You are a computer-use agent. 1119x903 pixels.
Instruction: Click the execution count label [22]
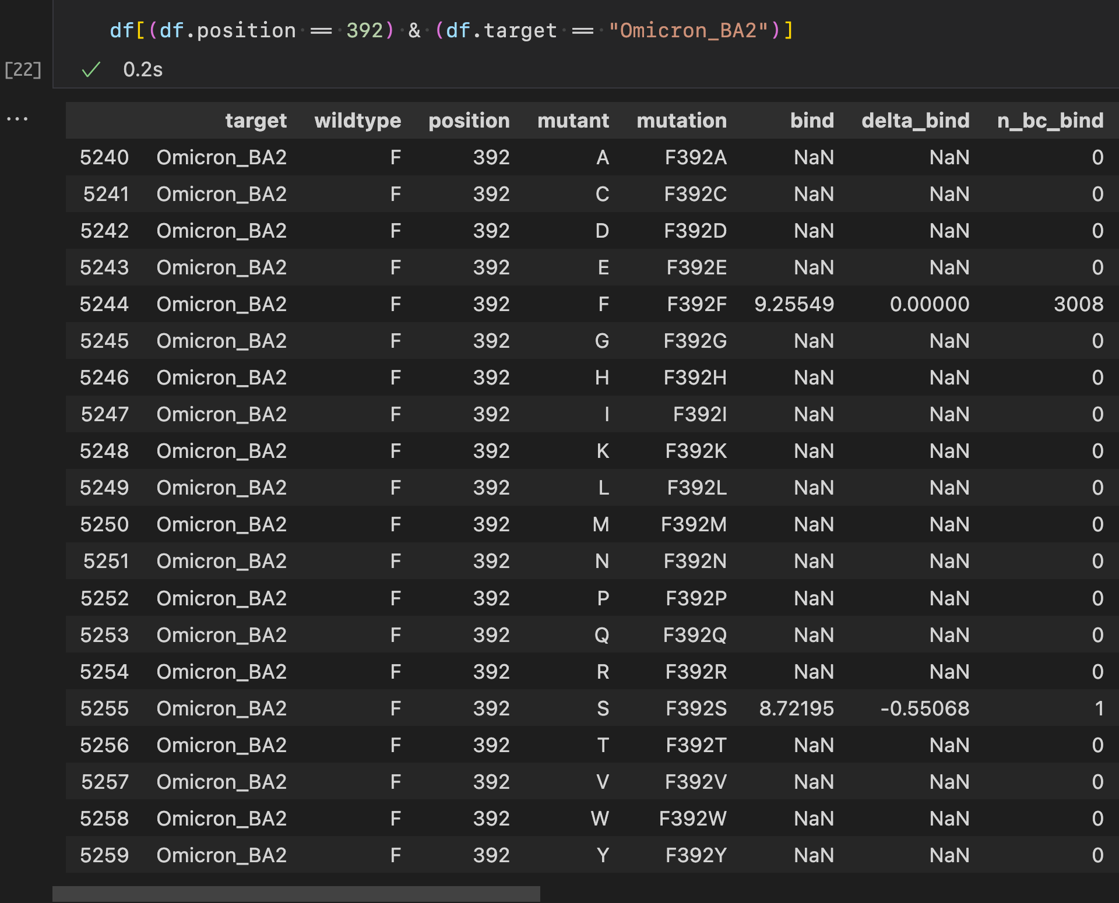coord(23,69)
